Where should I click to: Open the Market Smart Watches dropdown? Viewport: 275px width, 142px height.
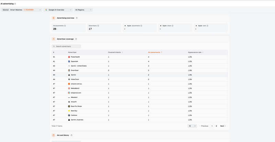[x=21, y=10]
